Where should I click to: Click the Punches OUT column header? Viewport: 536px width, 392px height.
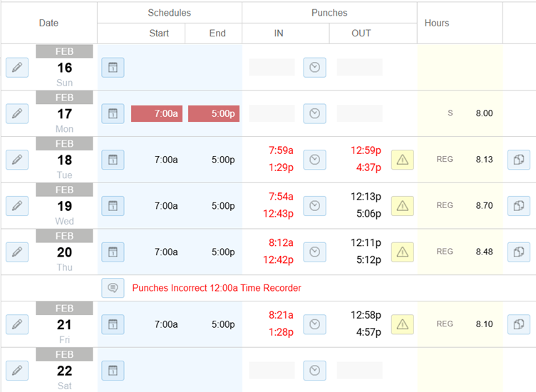coord(361,33)
